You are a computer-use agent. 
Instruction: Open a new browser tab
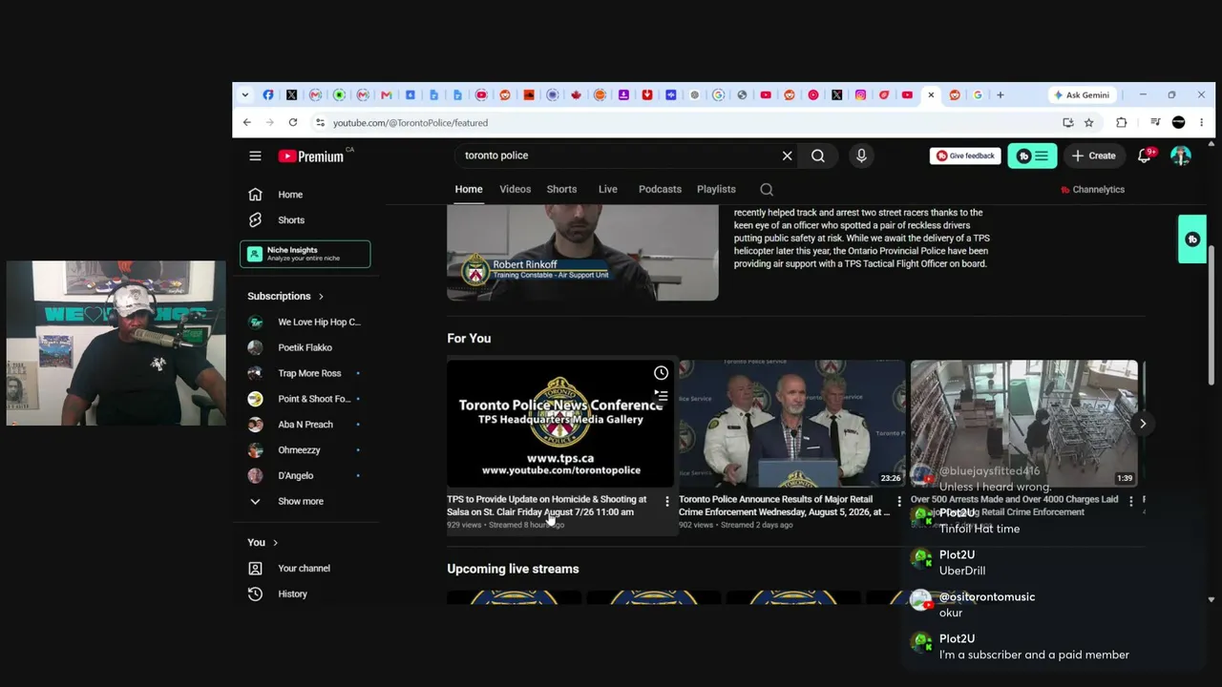click(1001, 95)
